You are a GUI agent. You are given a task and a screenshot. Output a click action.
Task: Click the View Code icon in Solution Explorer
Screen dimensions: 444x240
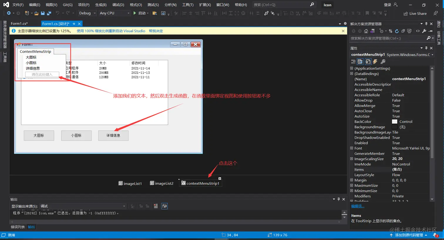[x=418, y=31]
